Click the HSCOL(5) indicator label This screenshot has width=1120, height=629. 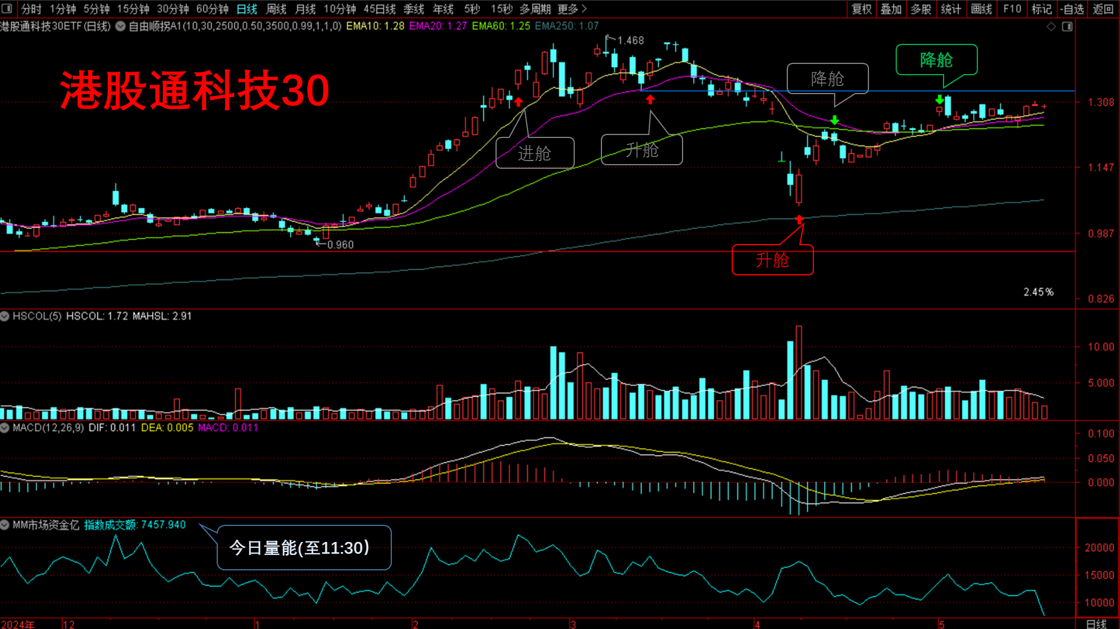pyautogui.click(x=37, y=316)
